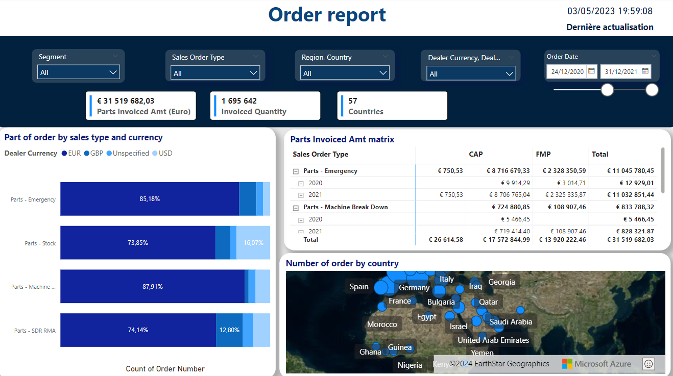Click the start date input field 24/12/2020
This screenshot has height=376, width=673.
(x=567, y=71)
